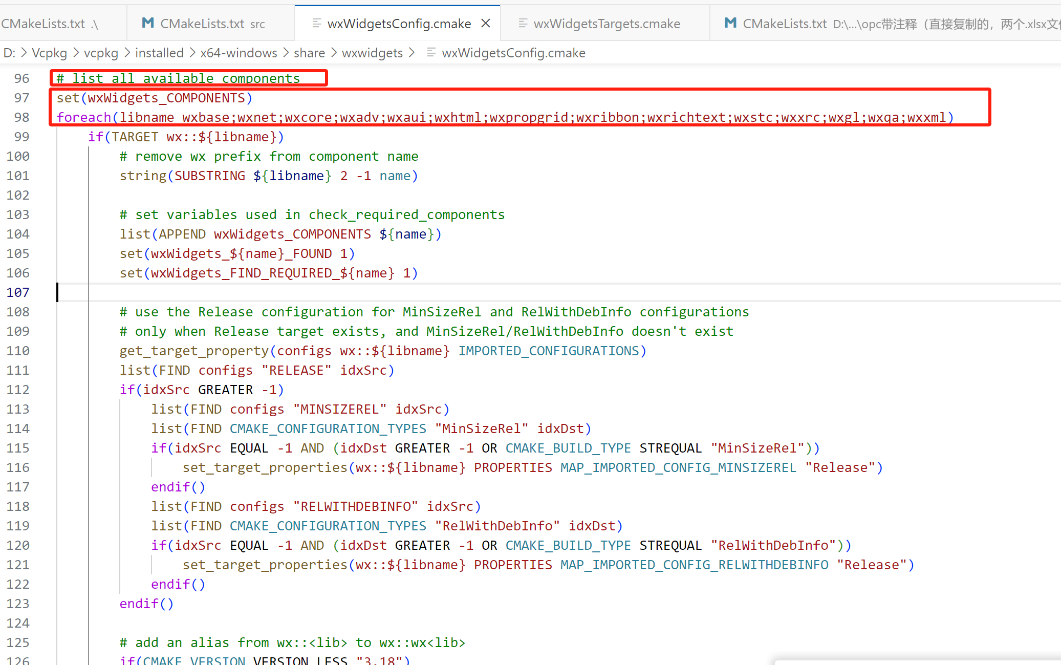This screenshot has height=665, width=1061.
Task: Click the file icon on the wxWidgetsConfig.cmake tab
Action: click(317, 23)
